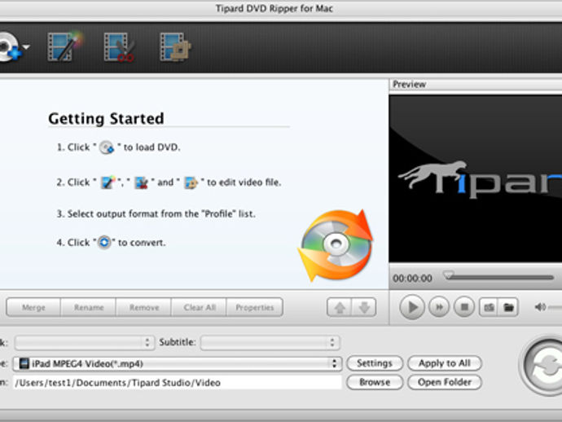Click the Preview panel label

click(x=410, y=85)
